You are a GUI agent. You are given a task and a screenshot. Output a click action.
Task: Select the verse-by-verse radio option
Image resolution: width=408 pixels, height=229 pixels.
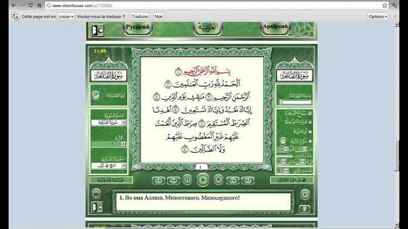coord(310,131)
